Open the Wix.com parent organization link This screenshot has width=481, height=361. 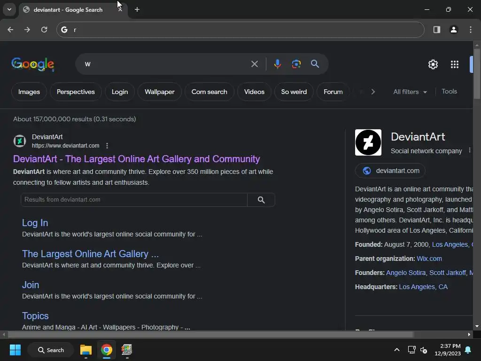pos(429,259)
